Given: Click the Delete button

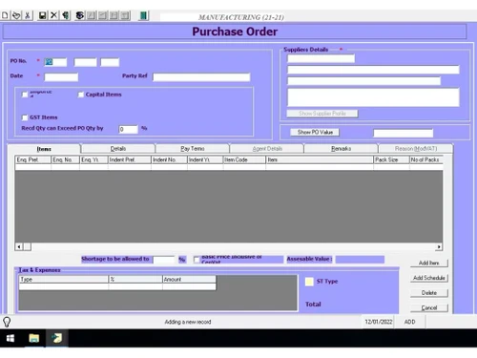Looking at the screenshot, I should [428, 293].
